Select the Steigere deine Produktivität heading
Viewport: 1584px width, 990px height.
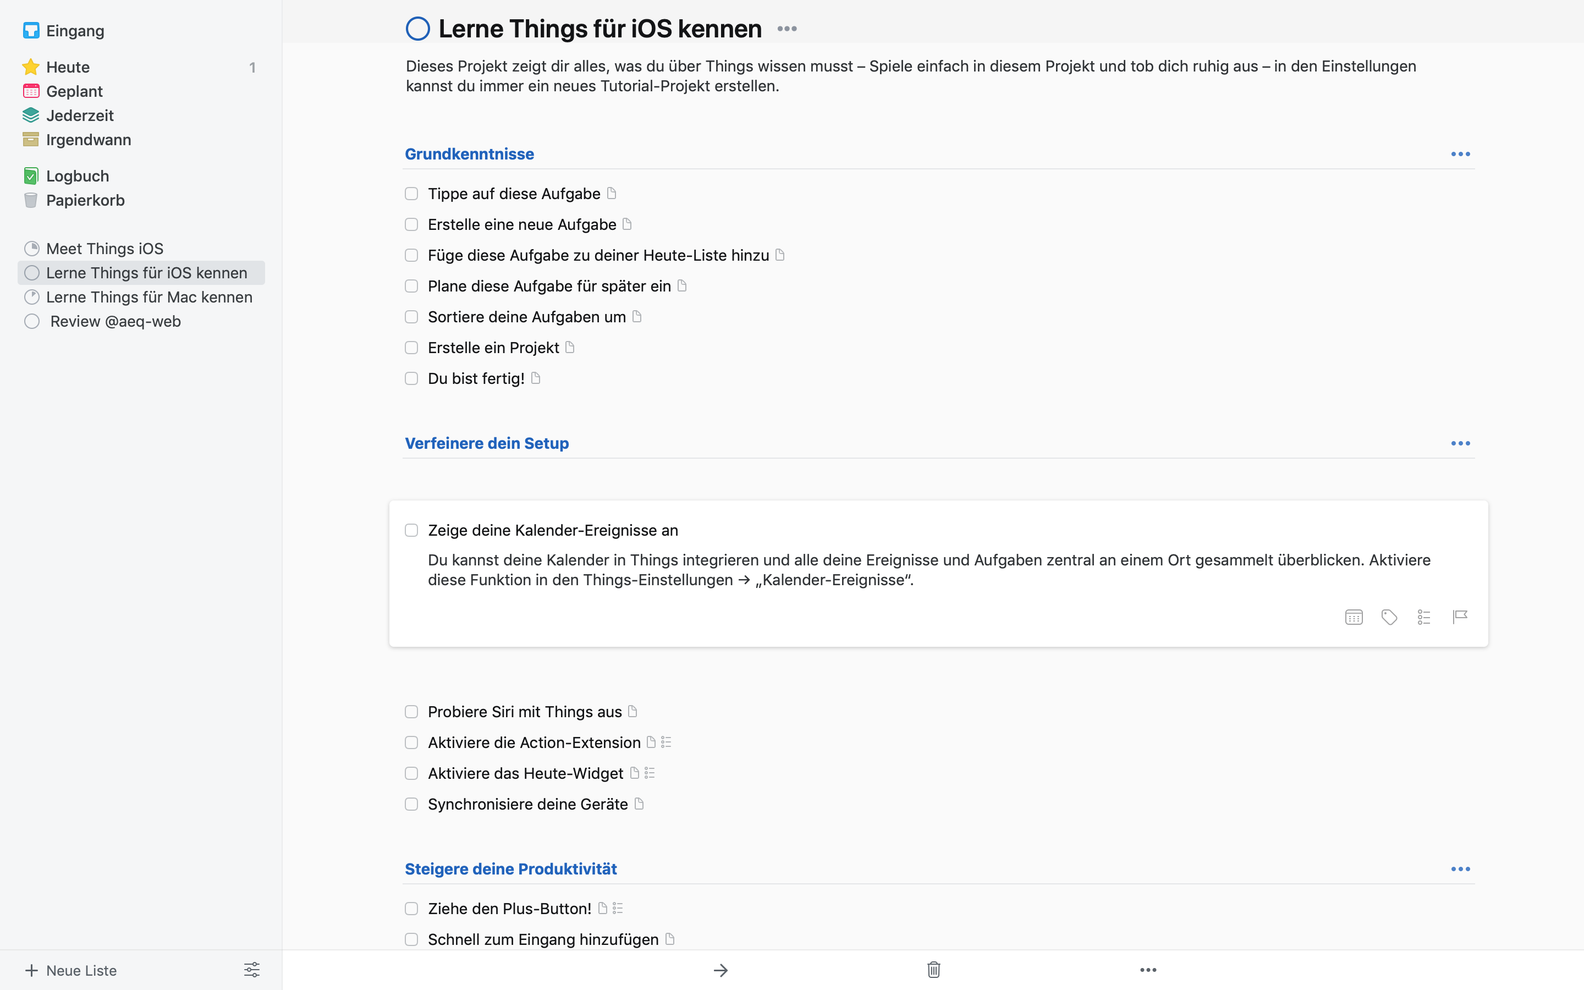point(510,869)
